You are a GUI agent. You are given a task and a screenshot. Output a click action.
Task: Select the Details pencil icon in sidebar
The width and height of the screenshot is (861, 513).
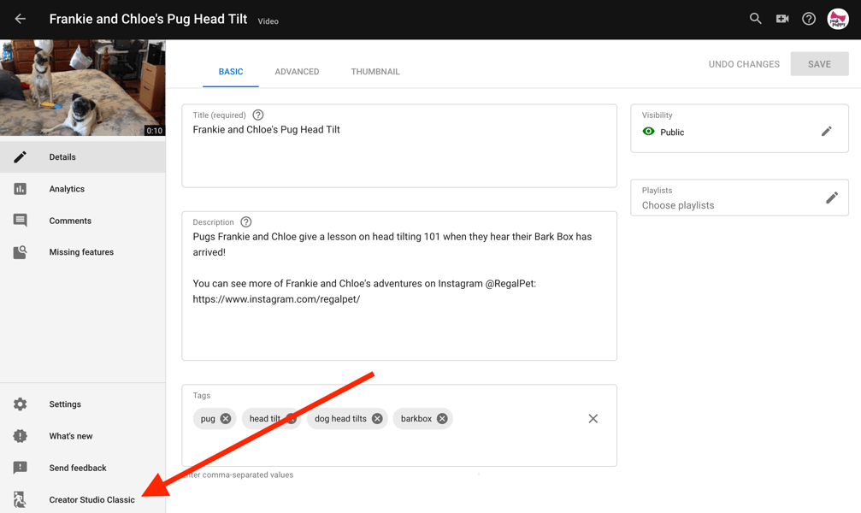[x=20, y=157]
